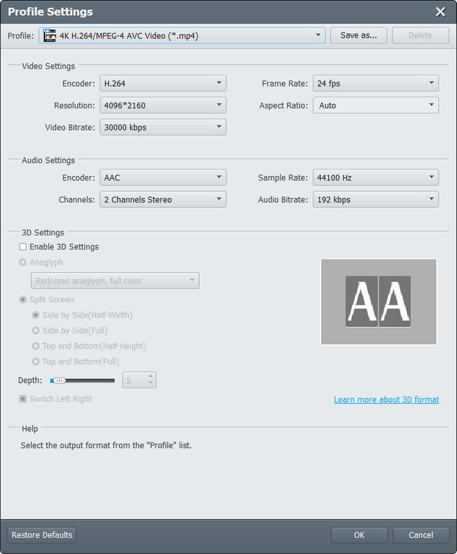This screenshot has height=554, width=457.
Task: Enable the 3D Settings checkbox
Action: [x=23, y=247]
